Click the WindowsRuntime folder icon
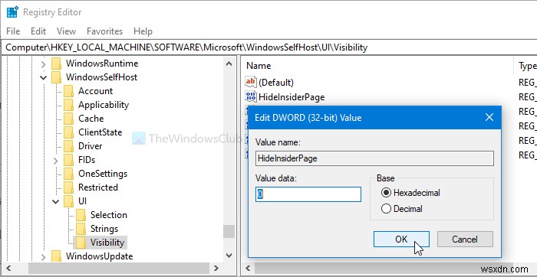 [56, 64]
